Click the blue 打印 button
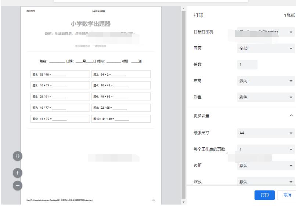The image size is (296, 206). click(x=264, y=195)
